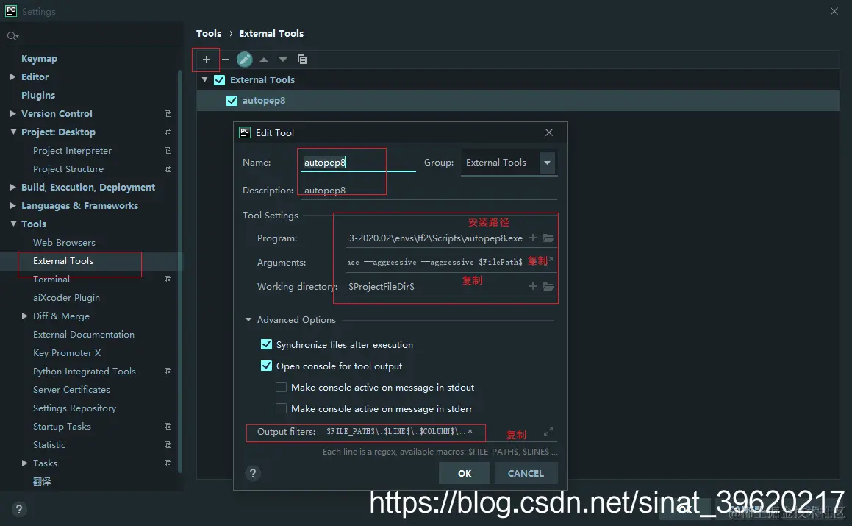This screenshot has width=852, height=526.
Task: Click settings search magnifier icon
Action: (x=12, y=36)
